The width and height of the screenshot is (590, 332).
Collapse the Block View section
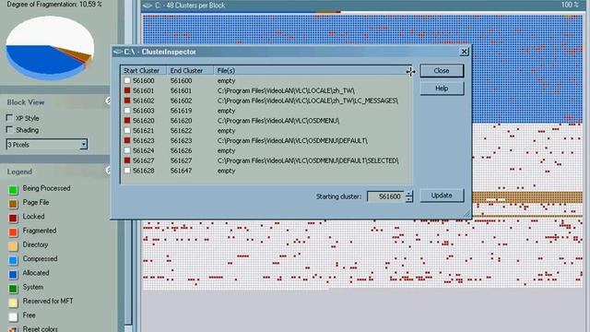pyautogui.click(x=108, y=101)
